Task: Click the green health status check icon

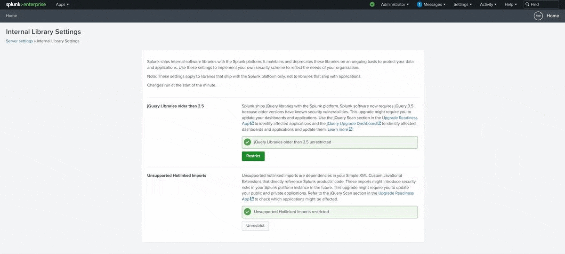Action: point(372,4)
